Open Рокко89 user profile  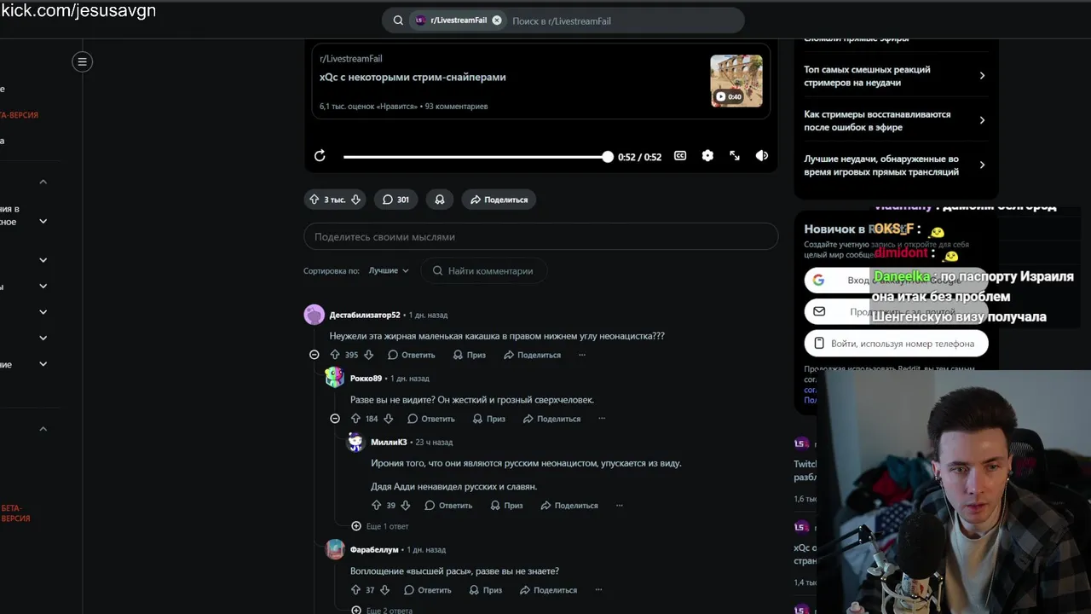(366, 379)
